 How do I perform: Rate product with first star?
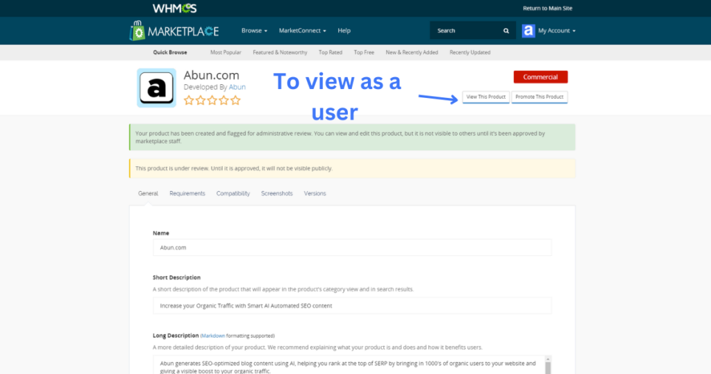coord(189,100)
